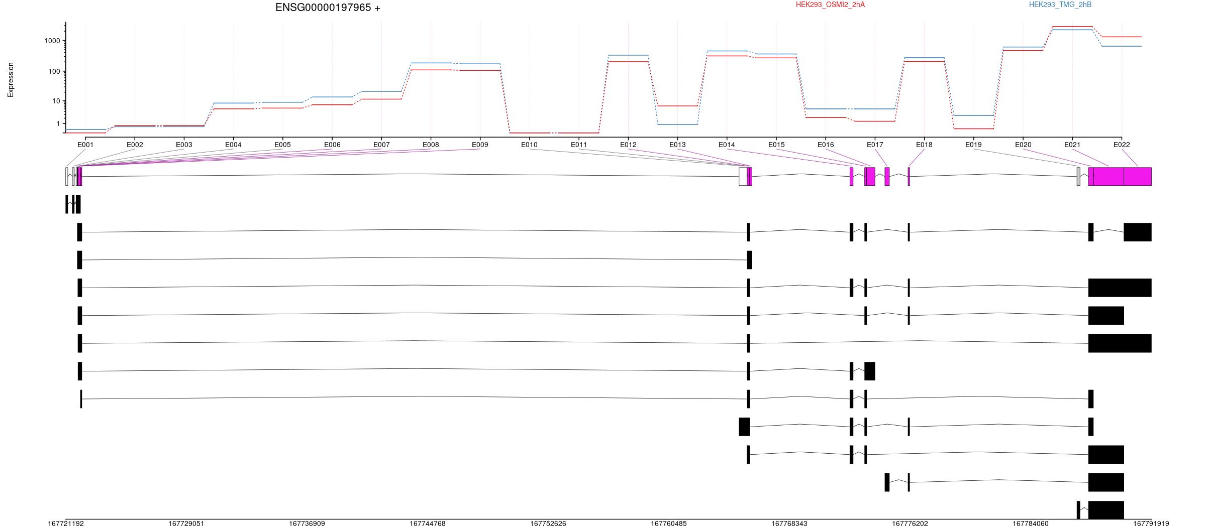Click exon label E013
Screen dimensions: 1206x532
677,145
